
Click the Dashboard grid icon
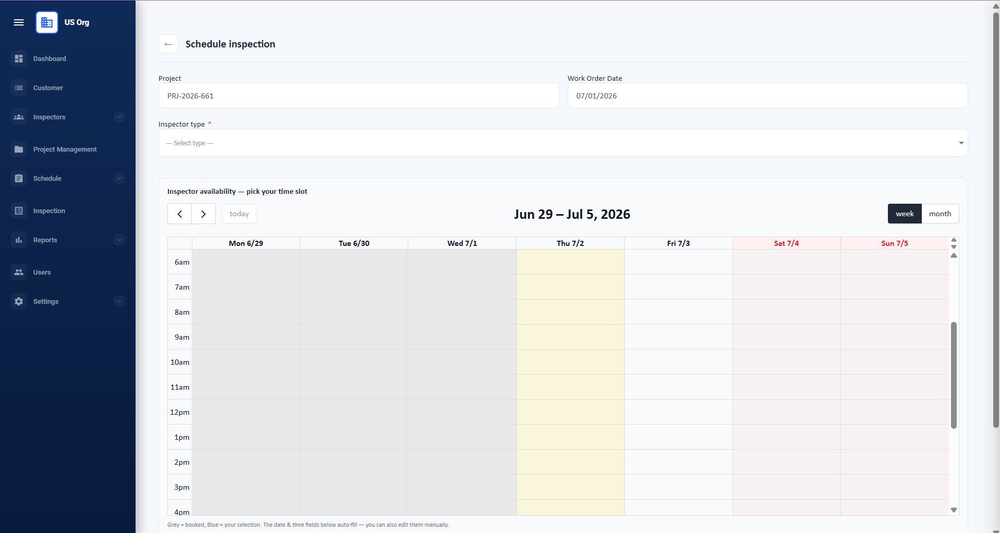[x=19, y=58]
